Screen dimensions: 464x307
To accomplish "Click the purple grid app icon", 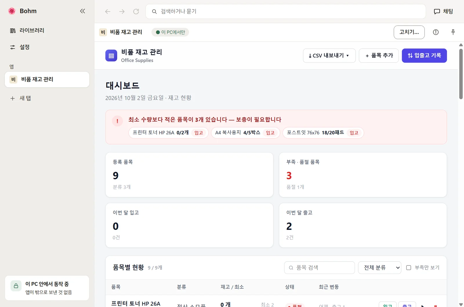I will (x=111, y=56).
